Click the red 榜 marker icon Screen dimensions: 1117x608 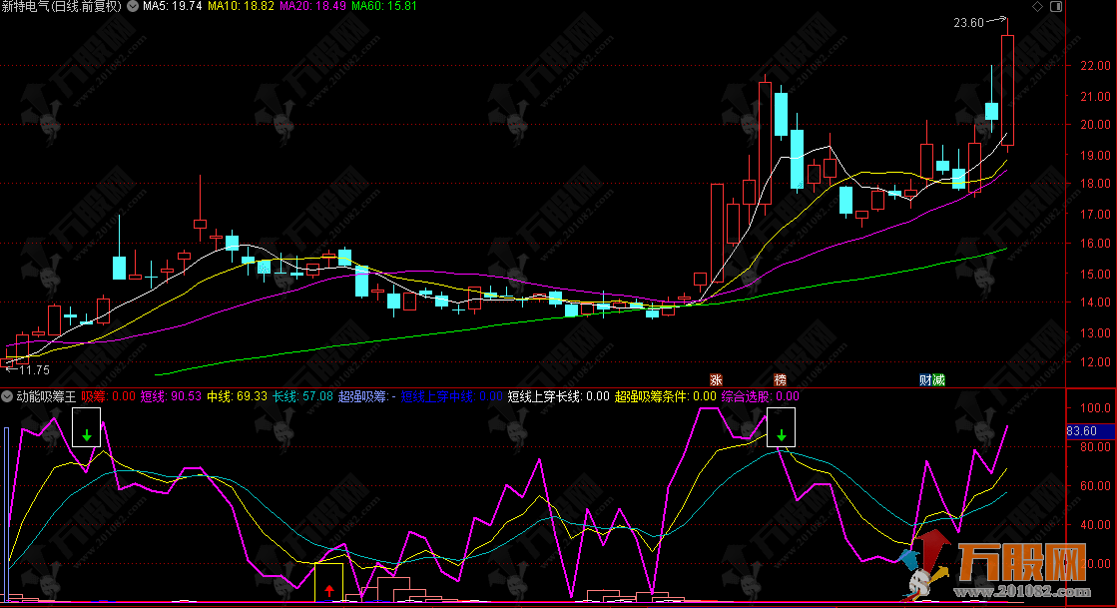[780, 379]
